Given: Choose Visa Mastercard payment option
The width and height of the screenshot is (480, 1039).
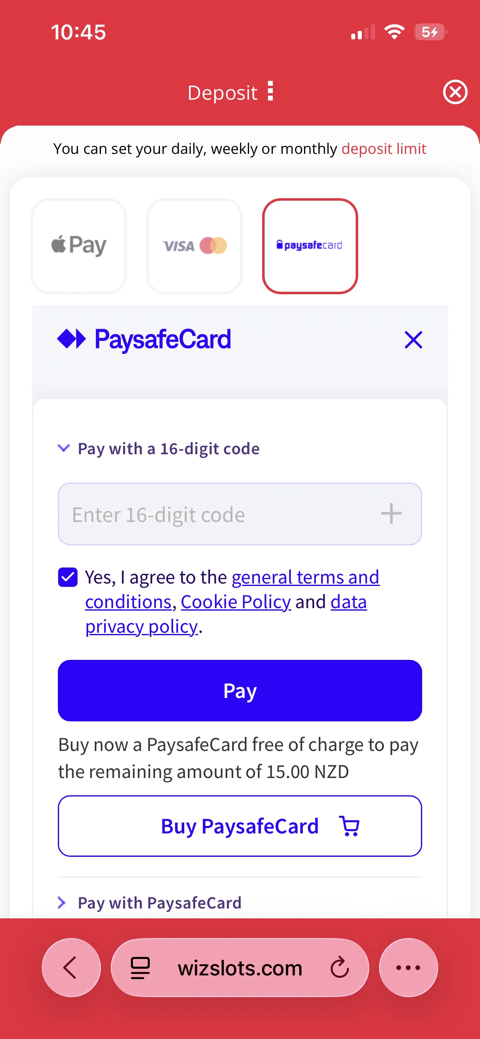Looking at the screenshot, I should point(194,246).
